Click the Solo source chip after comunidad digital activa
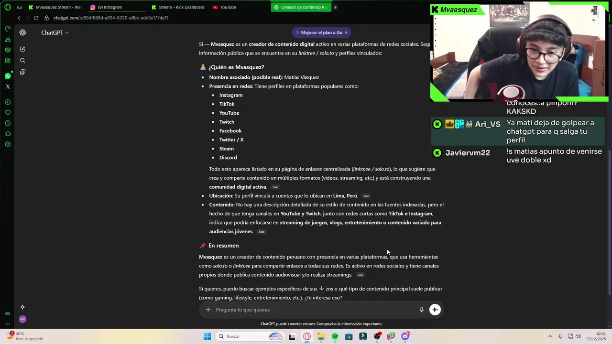Viewport: 612px width, 344px height. coord(275,187)
